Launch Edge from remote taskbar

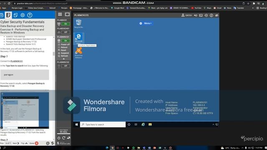[143, 125]
